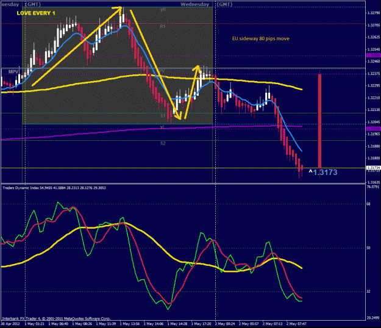This screenshot has width=381, height=328.
Task: Click the 1.32790 price axis value
Action: tap(374, 13)
